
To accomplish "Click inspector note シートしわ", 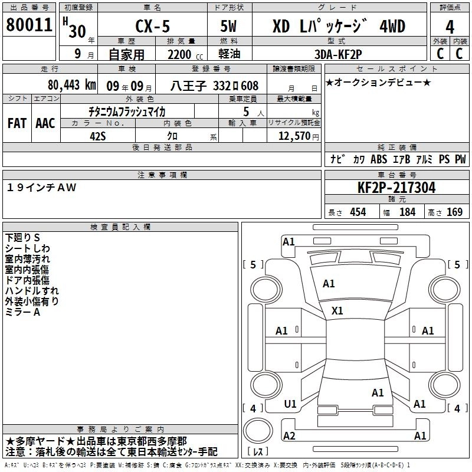I will pyautogui.click(x=27, y=248).
